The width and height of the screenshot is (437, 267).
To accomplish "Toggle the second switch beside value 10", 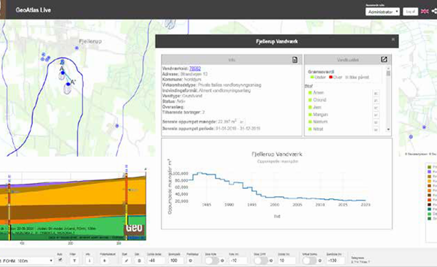I will 261,260.
